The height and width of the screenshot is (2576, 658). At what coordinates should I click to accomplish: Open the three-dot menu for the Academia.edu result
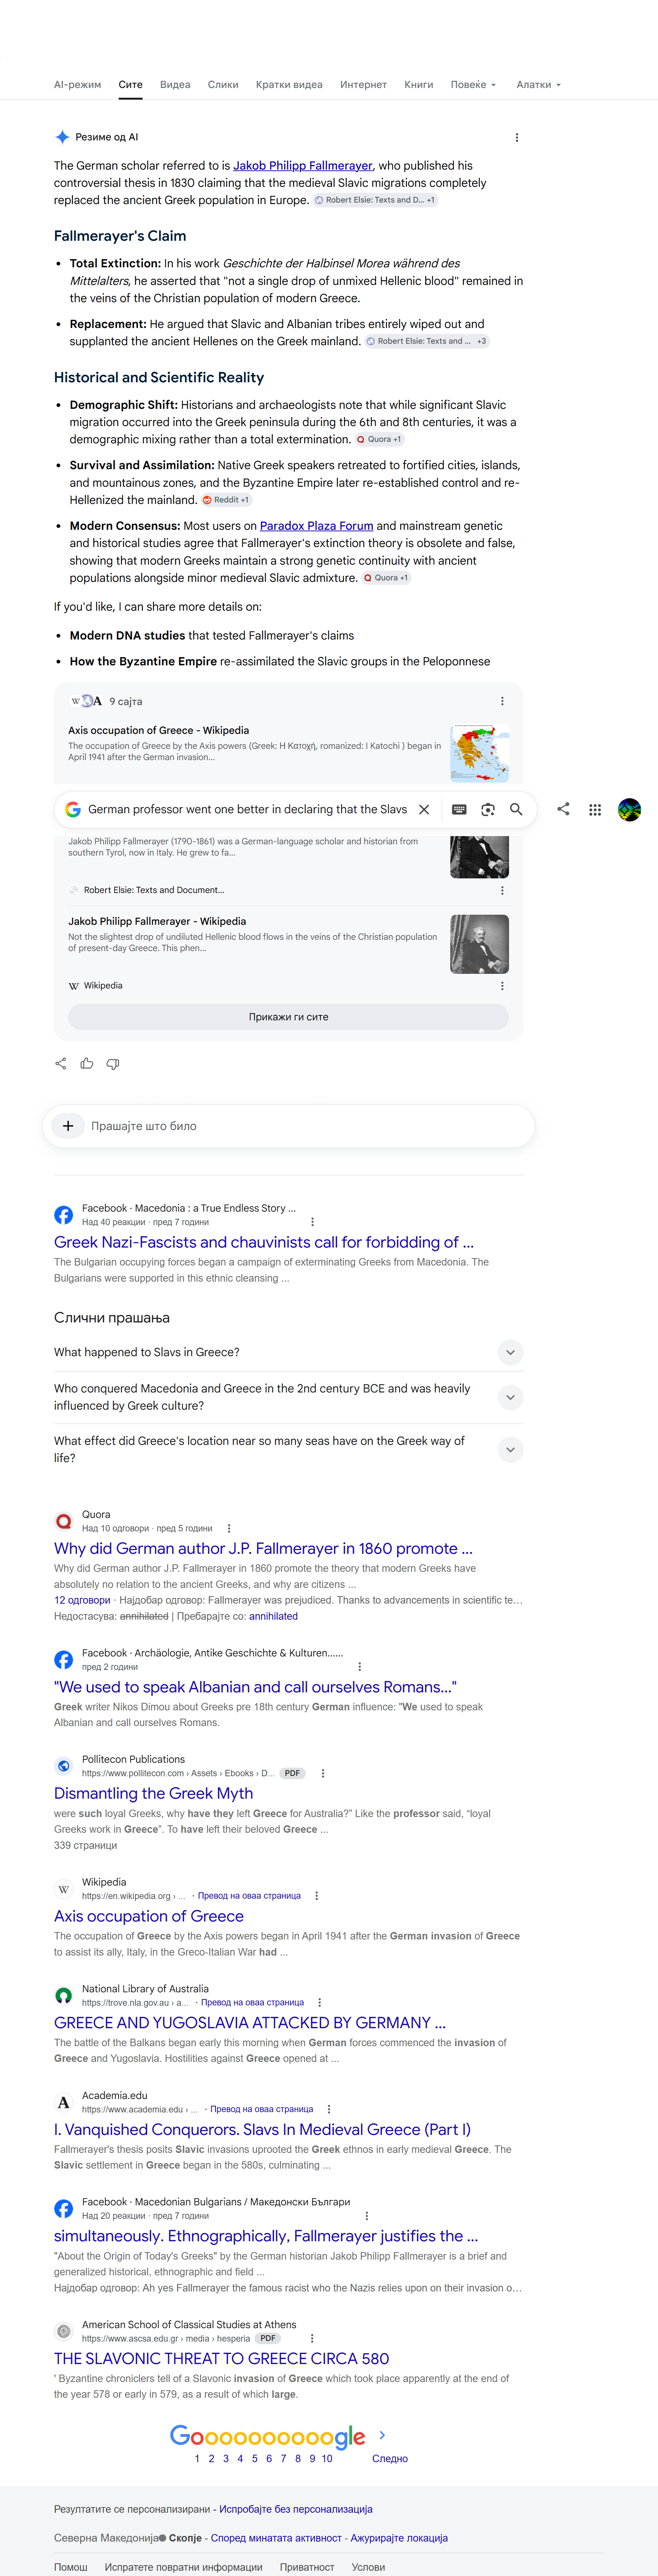(x=329, y=2109)
